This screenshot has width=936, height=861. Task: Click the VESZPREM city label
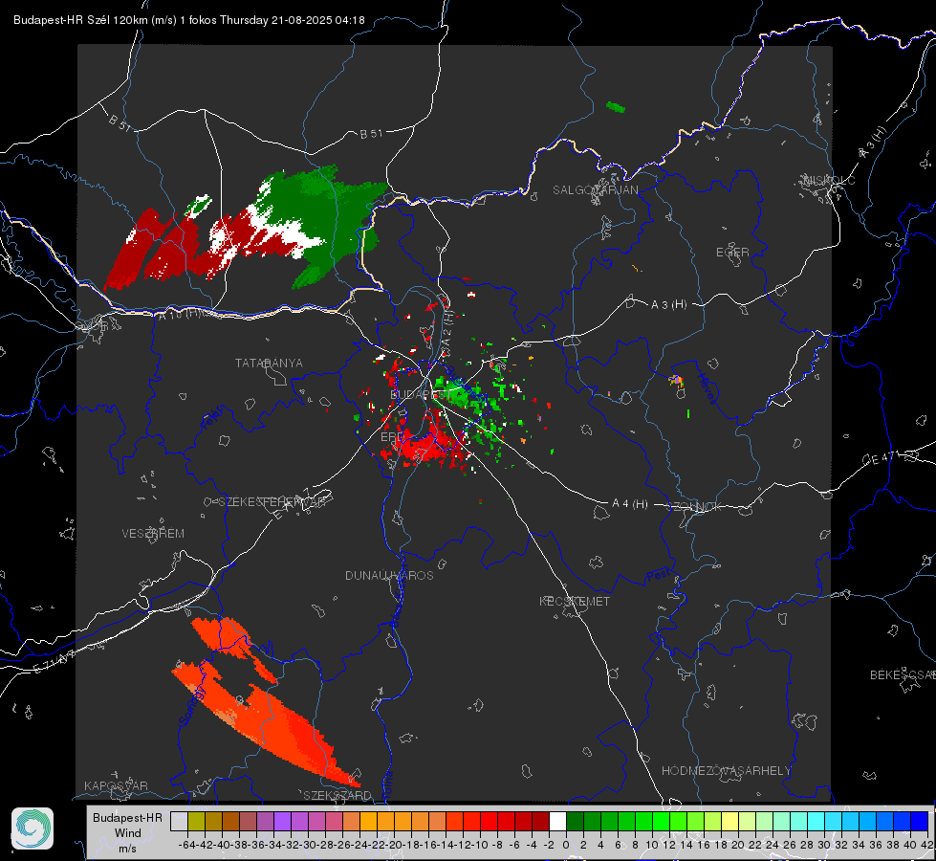coord(153,534)
